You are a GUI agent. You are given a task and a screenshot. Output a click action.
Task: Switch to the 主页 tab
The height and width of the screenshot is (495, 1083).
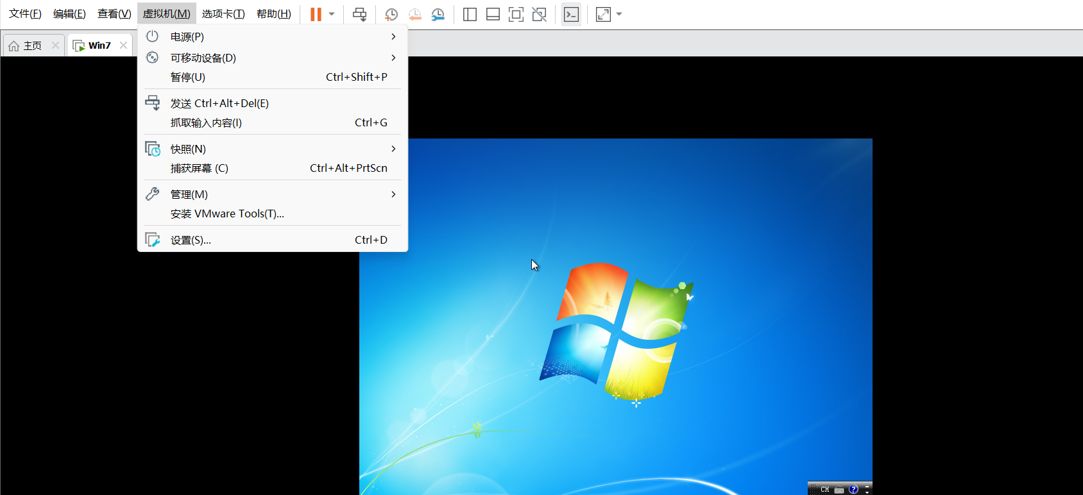[33, 46]
